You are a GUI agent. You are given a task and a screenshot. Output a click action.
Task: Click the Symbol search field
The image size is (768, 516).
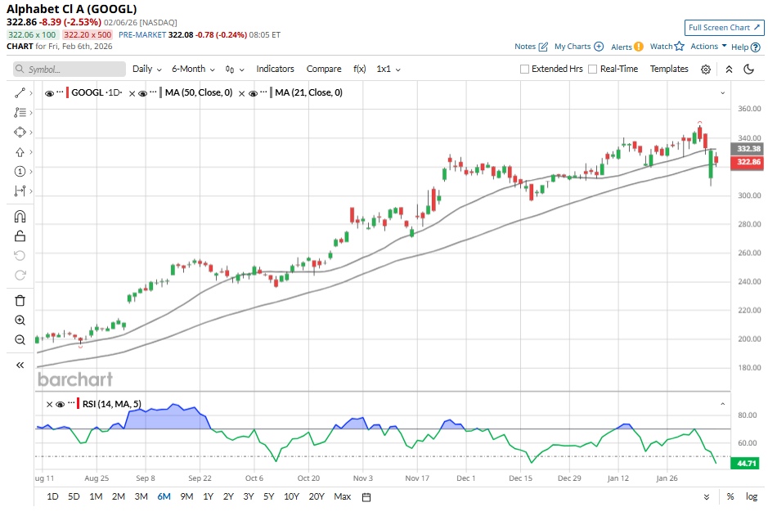(x=70, y=70)
